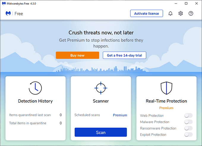Open the Detection History card title
The height and width of the screenshot is (146, 202).
pyautogui.click(x=35, y=101)
